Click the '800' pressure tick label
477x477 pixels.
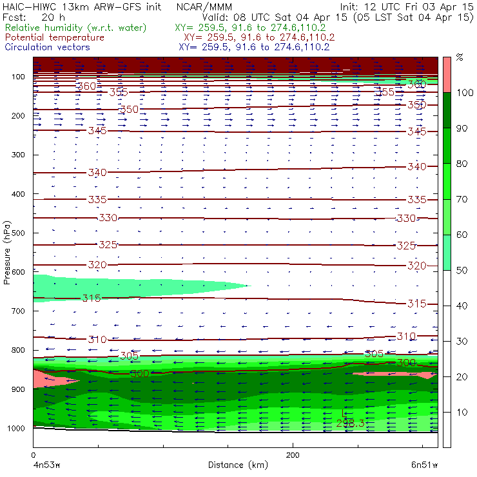18,350
